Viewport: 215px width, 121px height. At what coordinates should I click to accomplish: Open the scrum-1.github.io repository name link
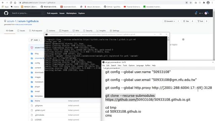[x=28, y=21]
